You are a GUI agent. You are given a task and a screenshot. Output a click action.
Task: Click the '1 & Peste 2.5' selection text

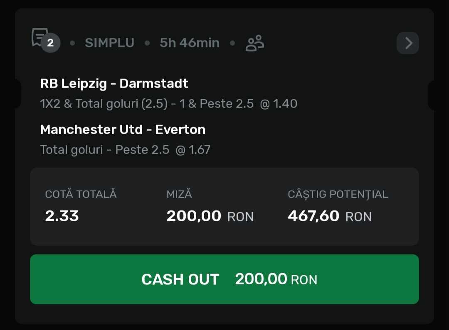217,104
